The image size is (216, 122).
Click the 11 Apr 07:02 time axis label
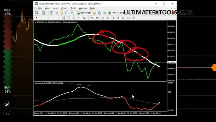(x=132, y=113)
